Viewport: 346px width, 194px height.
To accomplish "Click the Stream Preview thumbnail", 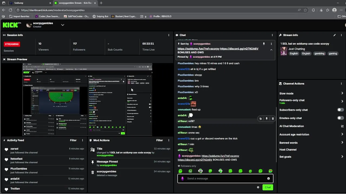I will pyautogui.click(x=87, y=99).
